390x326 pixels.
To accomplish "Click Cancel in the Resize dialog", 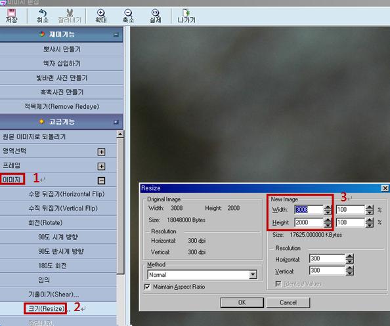I will tap(288, 302).
